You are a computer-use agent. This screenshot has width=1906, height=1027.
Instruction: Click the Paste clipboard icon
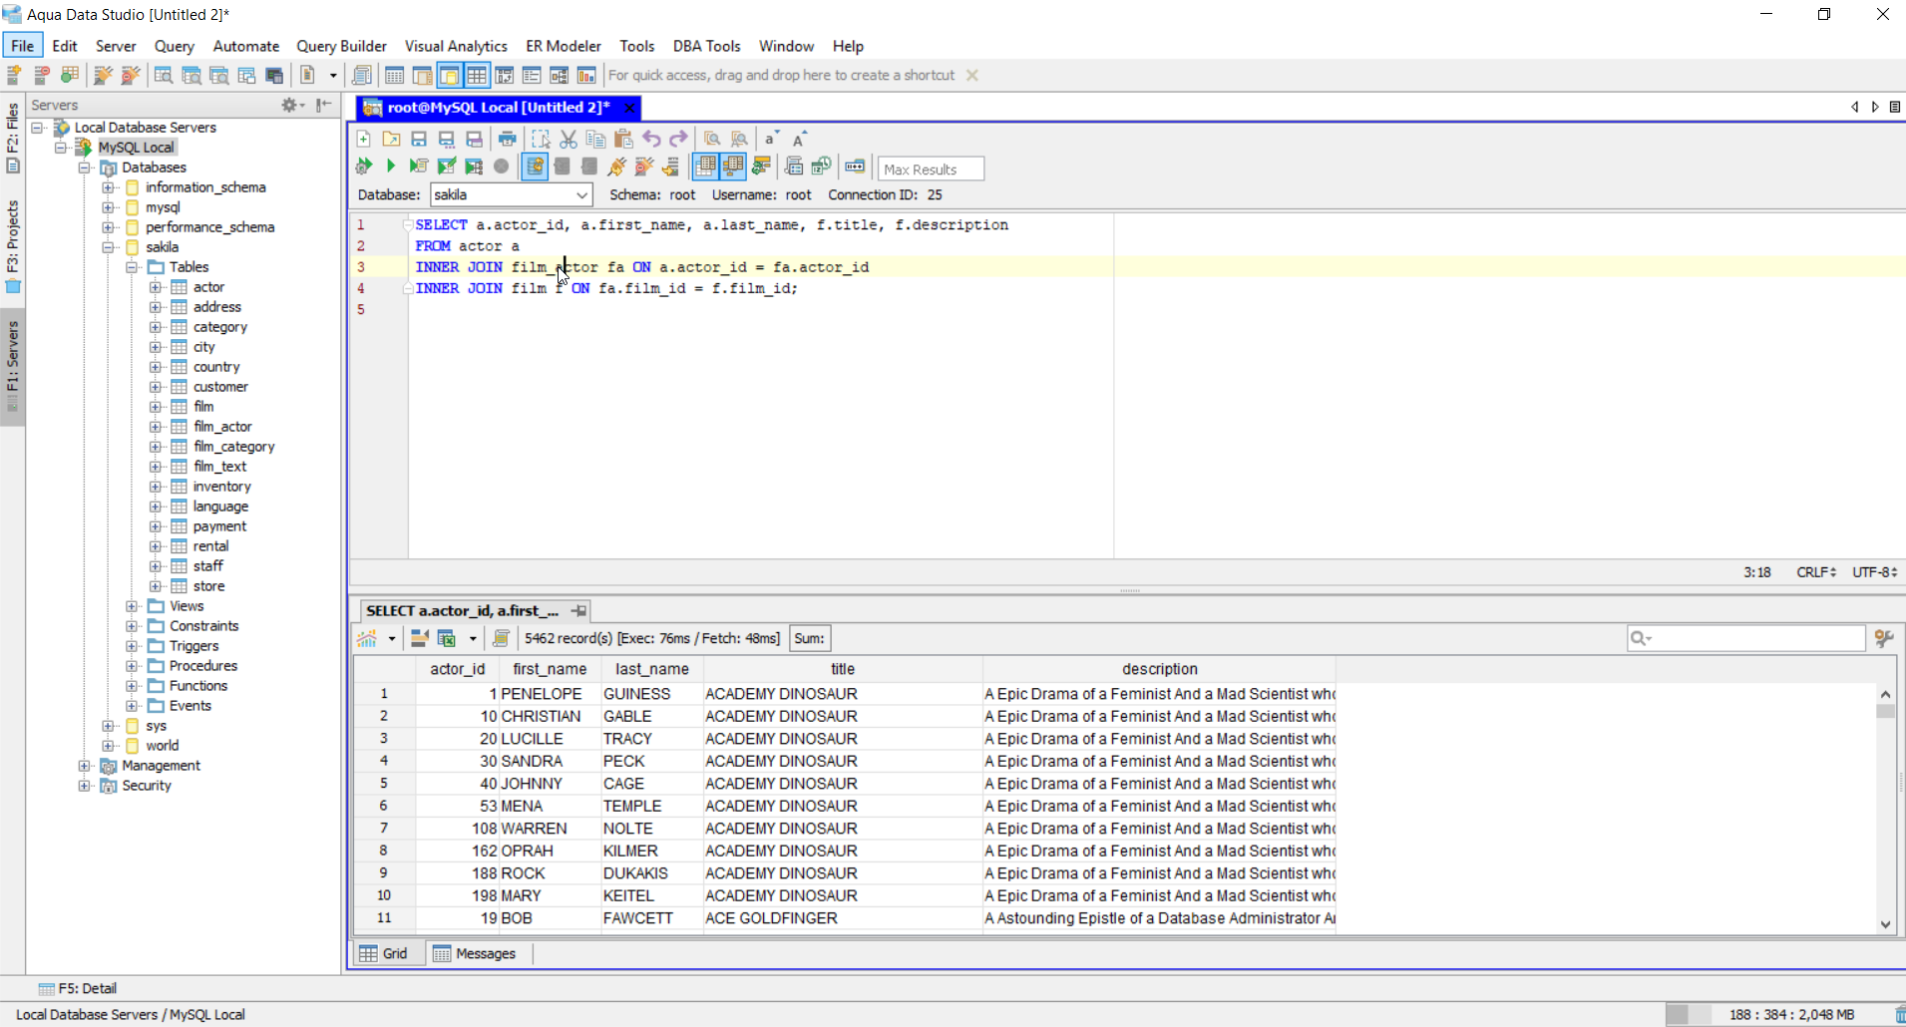[623, 140]
